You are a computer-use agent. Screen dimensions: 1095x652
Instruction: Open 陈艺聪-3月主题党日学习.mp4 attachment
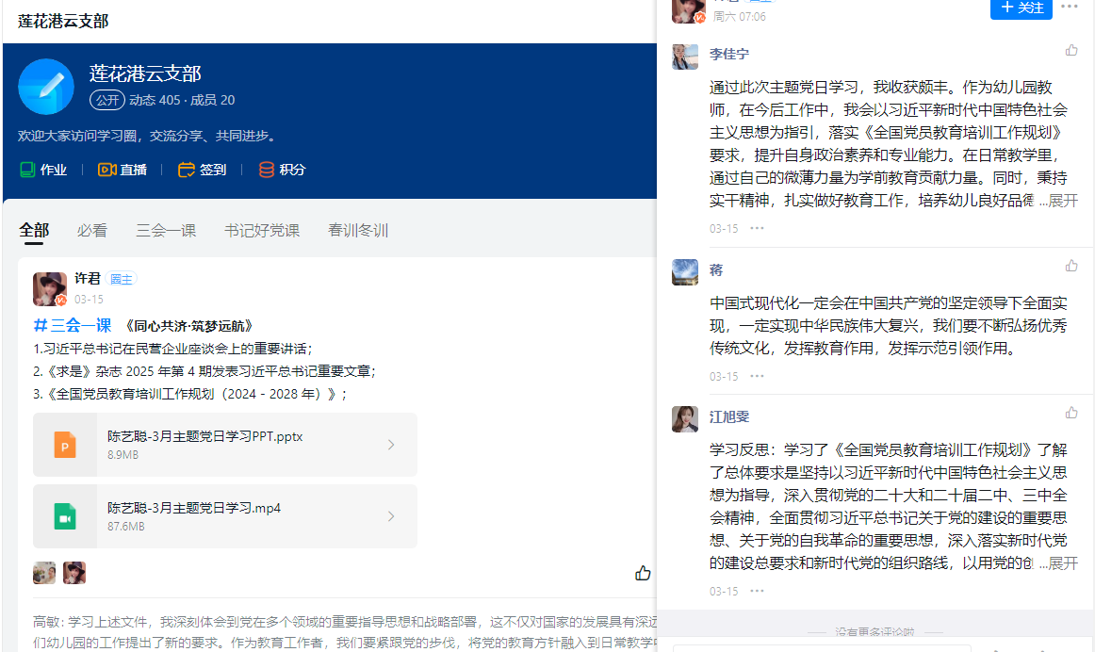tap(225, 516)
